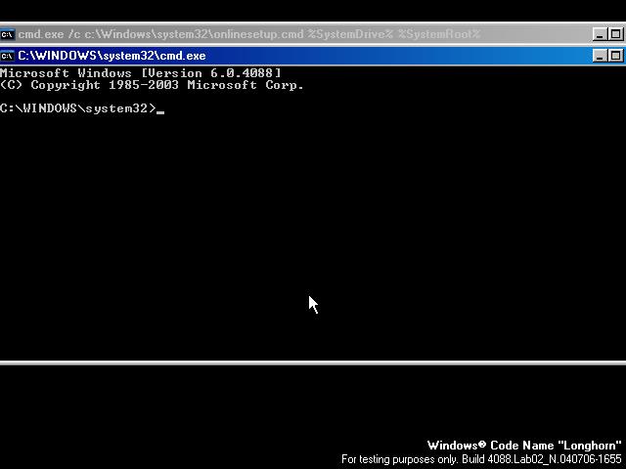Screen dimensions: 626x469
Task: Open system menu icon of C:\WINDOWS\system32\cmd.exe window
Action: point(7,56)
